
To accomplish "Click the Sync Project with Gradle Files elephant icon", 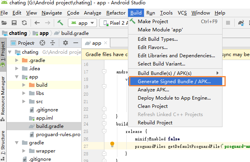I will coord(241,23).
